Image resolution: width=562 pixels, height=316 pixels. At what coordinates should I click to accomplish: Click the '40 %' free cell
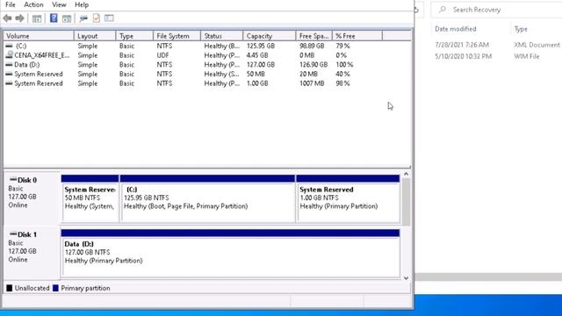tap(342, 74)
